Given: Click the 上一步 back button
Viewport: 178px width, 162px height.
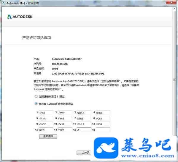Looking at the screenshot, I should 84,153.
